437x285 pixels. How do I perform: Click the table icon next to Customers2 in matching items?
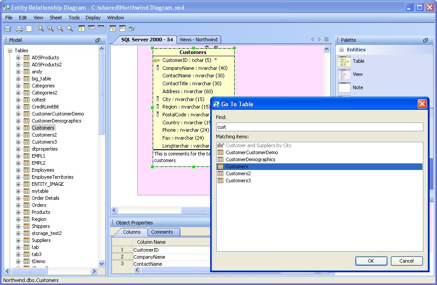(220, 173)
